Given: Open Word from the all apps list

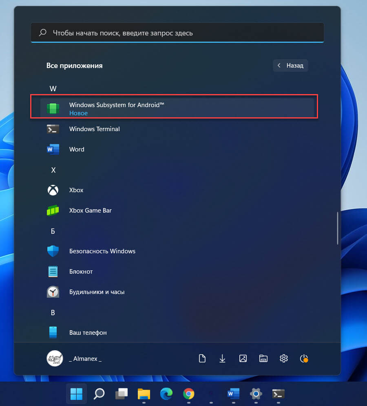Looking at the screenshot, I should [177, 149].
